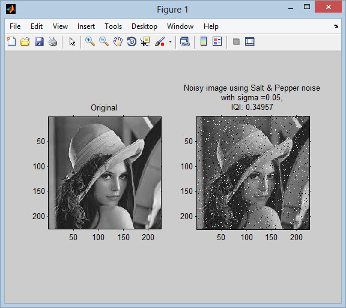Open the Insert menu
This screenshot has height=308, width=346.
pyautogui.click(x=86, y=26)
